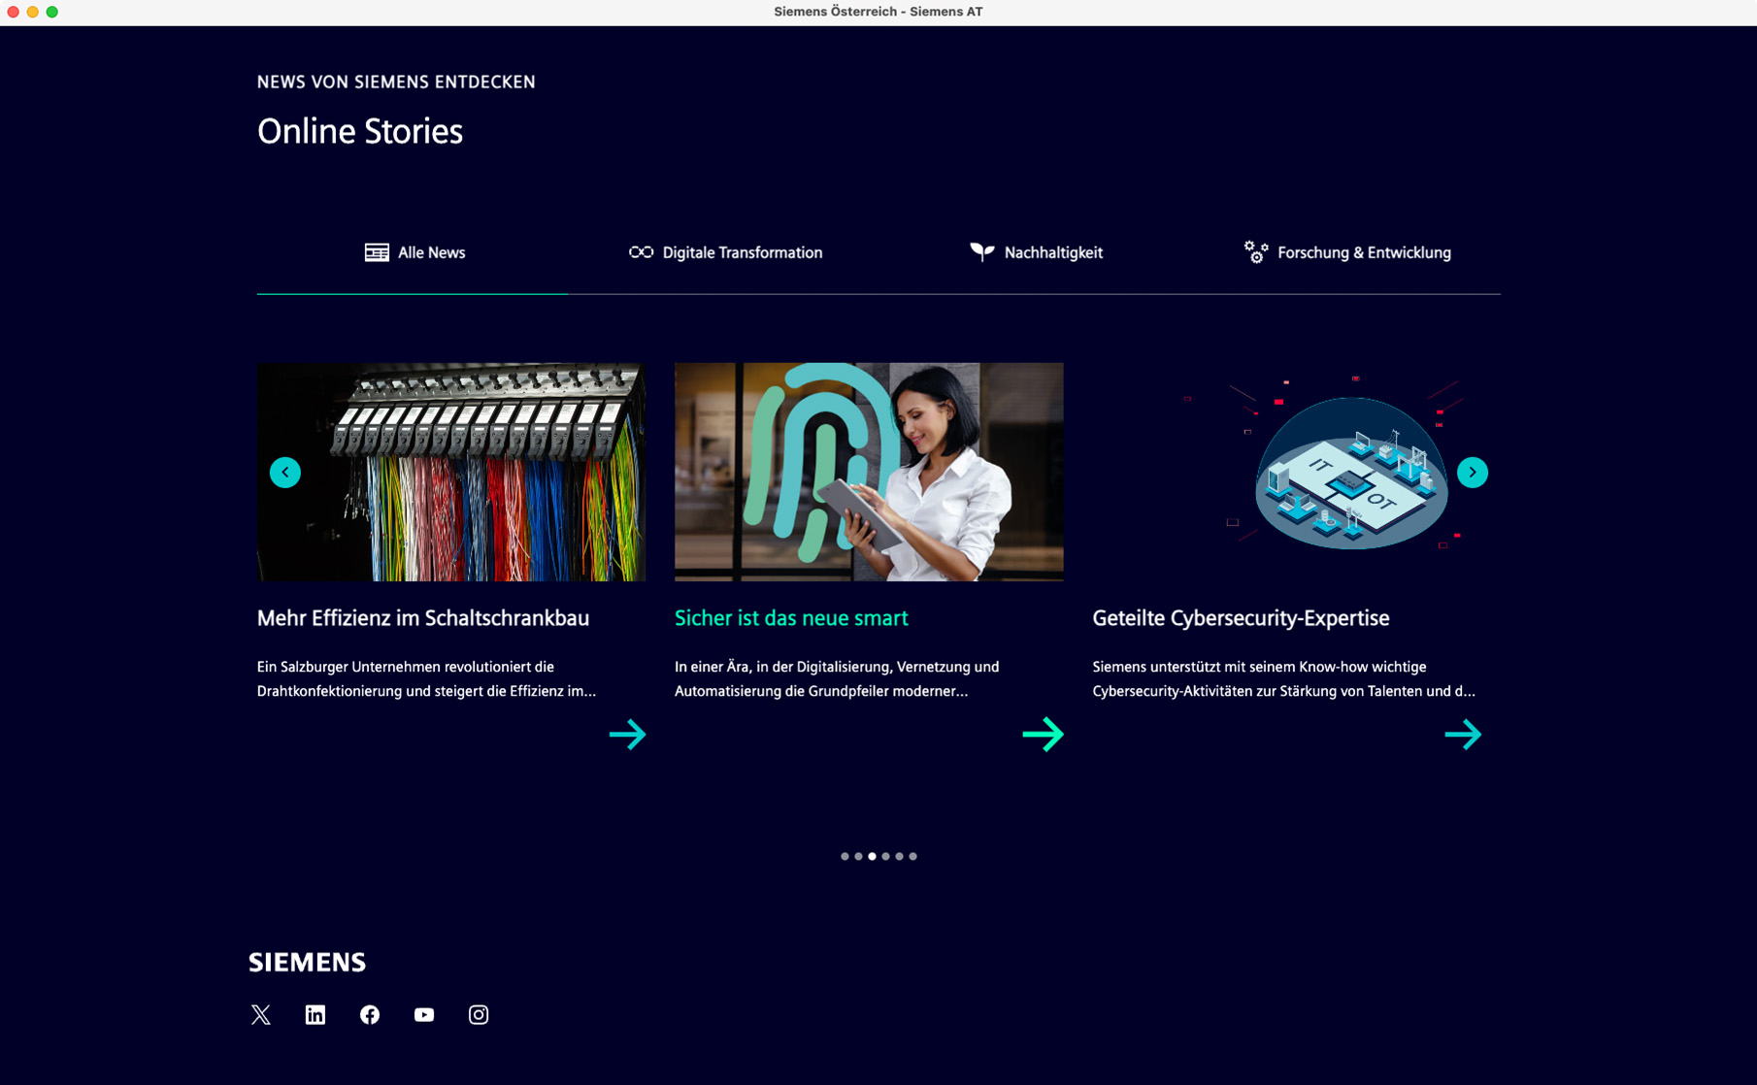Select the last carousel pagination dot
The image size is (1757, 1085).
tap(912, 857)
